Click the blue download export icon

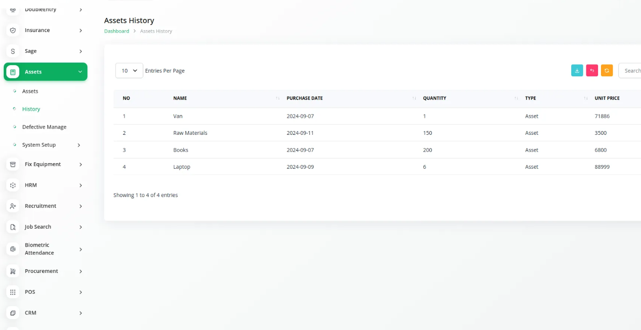click(577, 70)
